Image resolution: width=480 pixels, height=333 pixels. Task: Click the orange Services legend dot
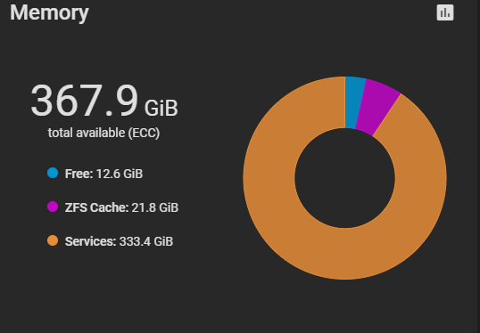53,240
